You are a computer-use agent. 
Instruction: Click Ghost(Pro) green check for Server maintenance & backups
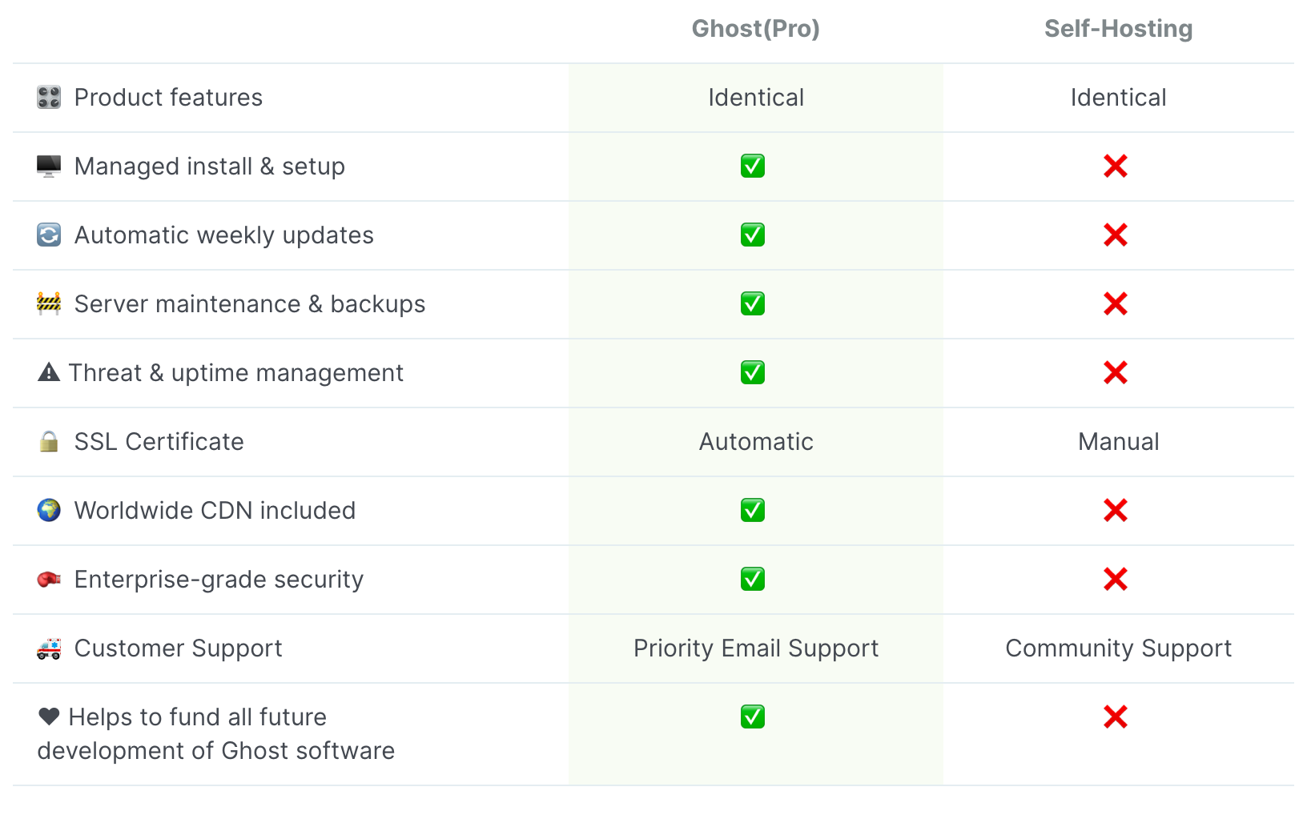[x=753, y=304]
